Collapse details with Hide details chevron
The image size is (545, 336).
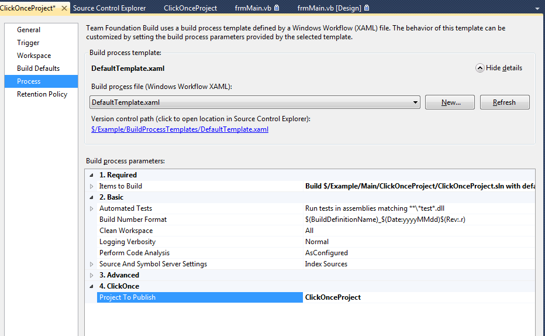(480, 68)
